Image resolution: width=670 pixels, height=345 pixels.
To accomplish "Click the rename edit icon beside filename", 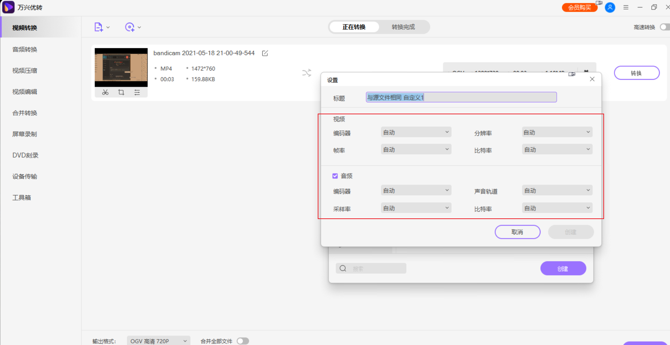I will [265, 53].
